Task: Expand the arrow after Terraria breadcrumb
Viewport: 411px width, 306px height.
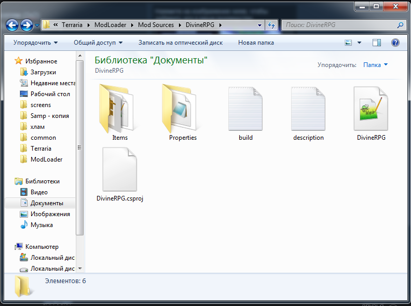Action: pos(89,25)
